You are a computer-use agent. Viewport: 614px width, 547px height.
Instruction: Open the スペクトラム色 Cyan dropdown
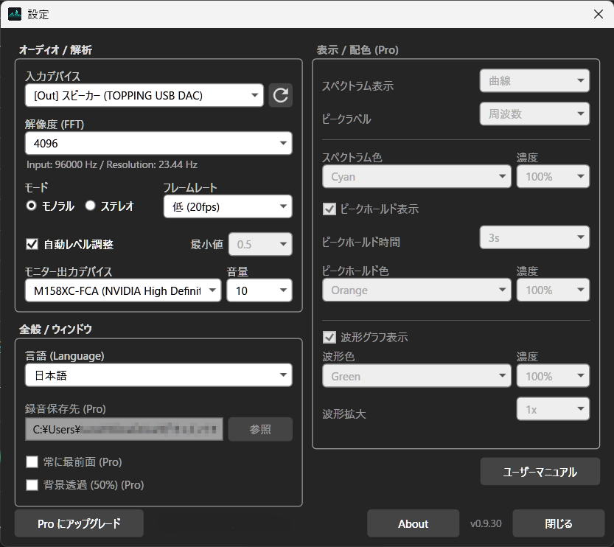click(416, 177)
